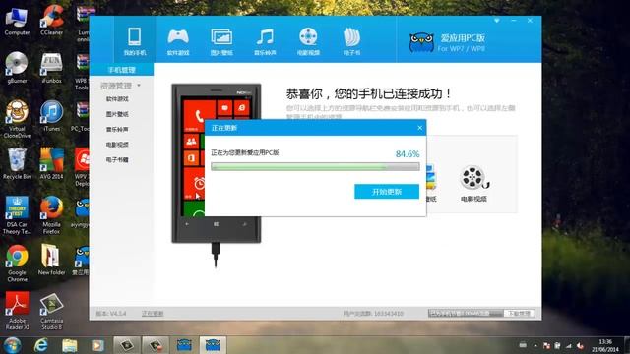Image resolution: width=630 pixels, height=354 pixels.
Task: Open the Music & Ringtones toolbar tab
Action: pos(265,41)
